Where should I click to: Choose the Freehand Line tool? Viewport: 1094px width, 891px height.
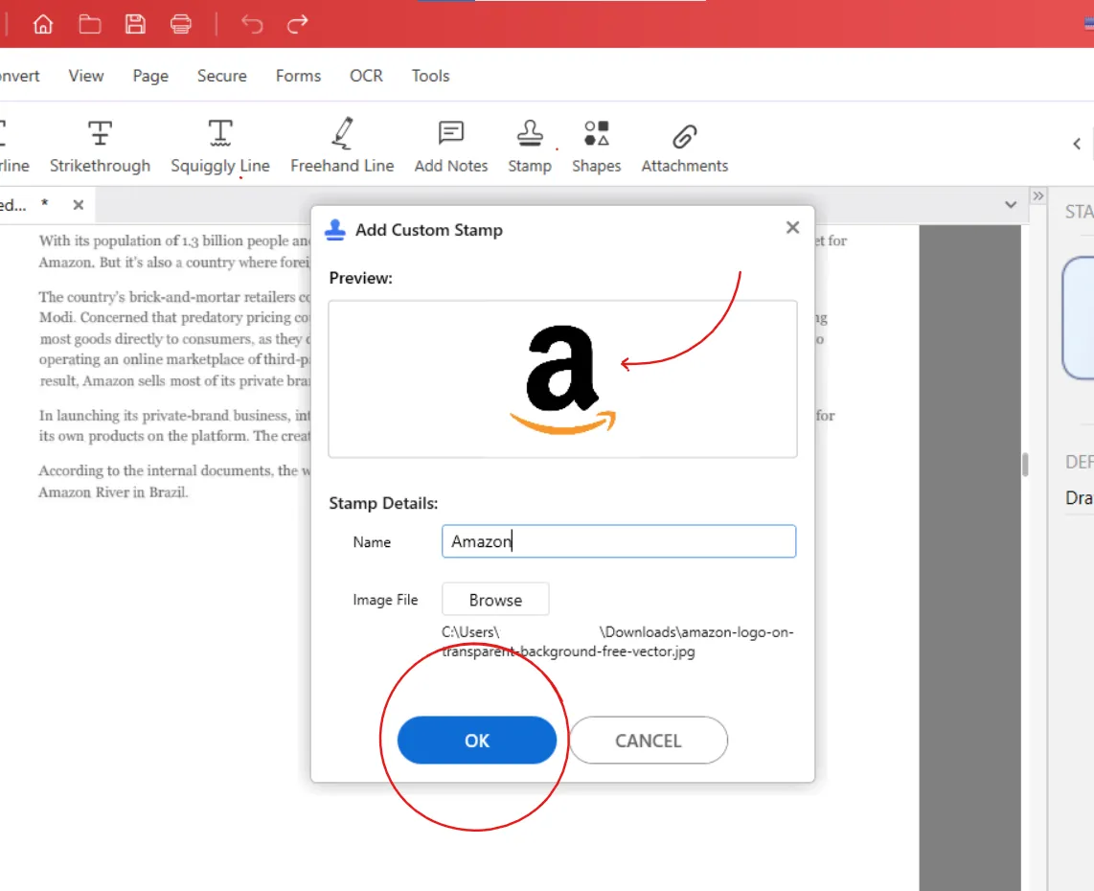[x=342, y=147]
